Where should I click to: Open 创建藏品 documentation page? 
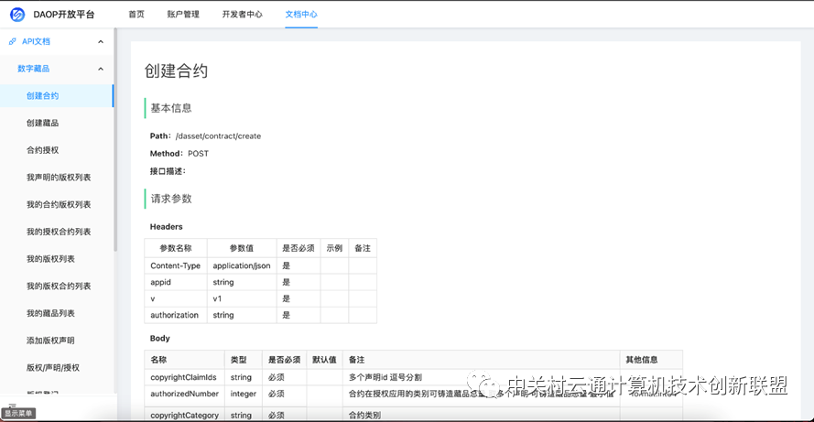[42, 123]
